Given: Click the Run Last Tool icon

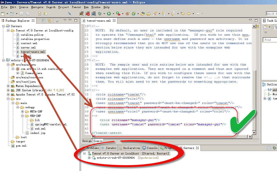Looking at the screenshot, I should pyautogui.click(x=118, y=14).
